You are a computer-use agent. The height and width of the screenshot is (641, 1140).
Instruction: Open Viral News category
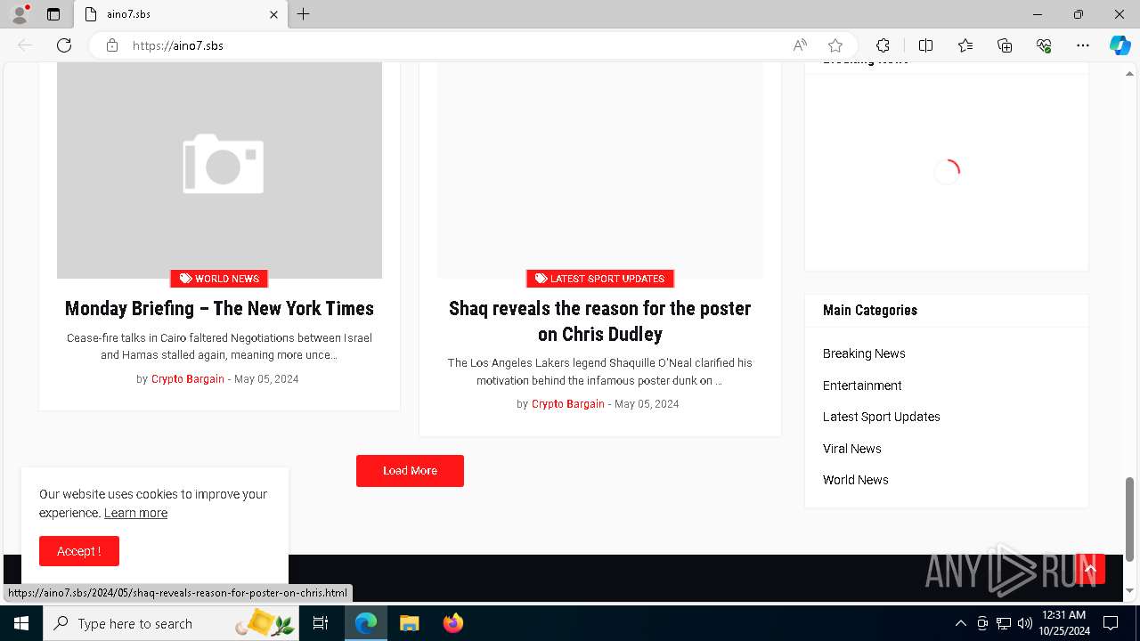pos(852,449)
